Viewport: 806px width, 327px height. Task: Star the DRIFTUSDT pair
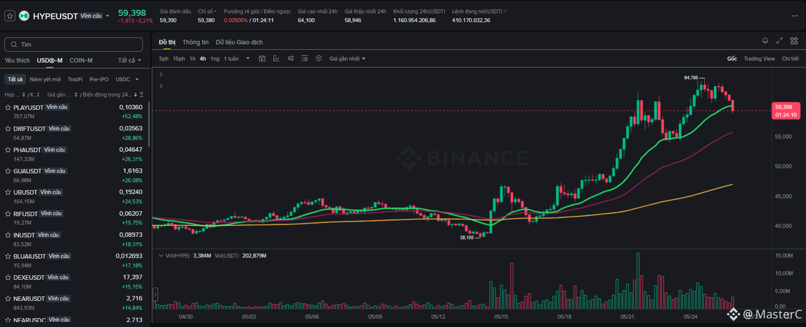pos(8,129)
